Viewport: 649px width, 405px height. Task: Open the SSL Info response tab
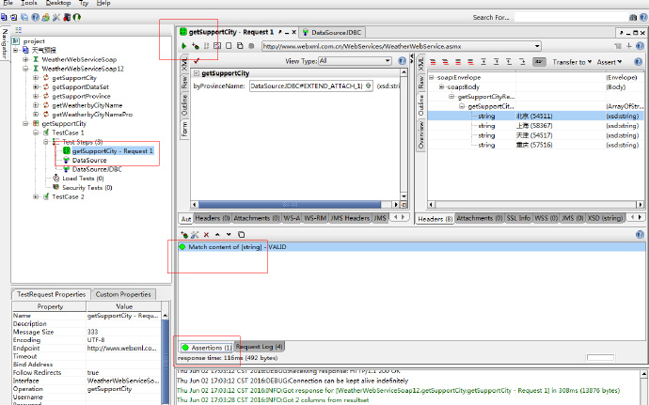[x=518, y=218]
